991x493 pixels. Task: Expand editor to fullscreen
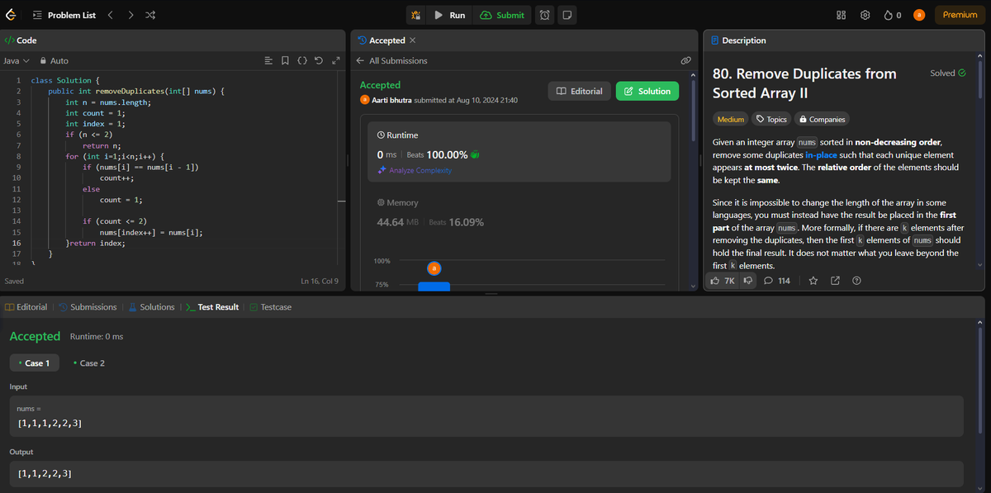point(335,60)
